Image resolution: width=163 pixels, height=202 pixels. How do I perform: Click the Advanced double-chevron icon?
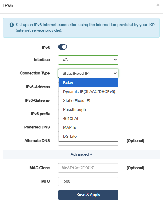click(x=91, y=154)
